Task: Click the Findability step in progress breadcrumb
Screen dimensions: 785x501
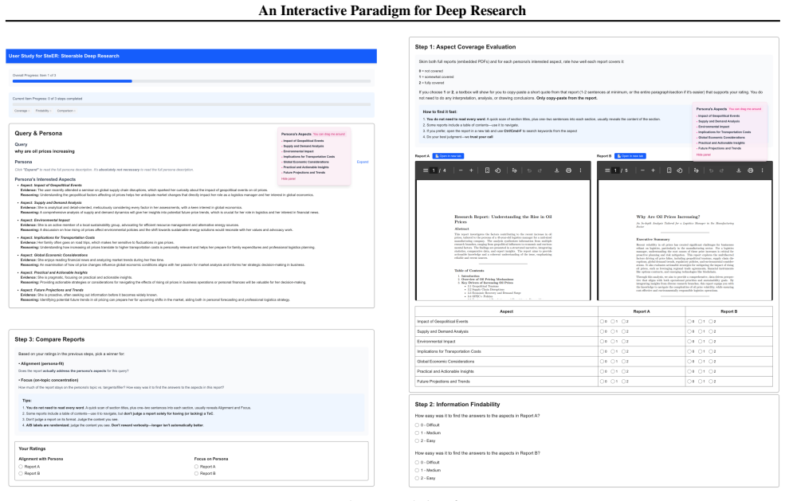Action: pos(42,111)
